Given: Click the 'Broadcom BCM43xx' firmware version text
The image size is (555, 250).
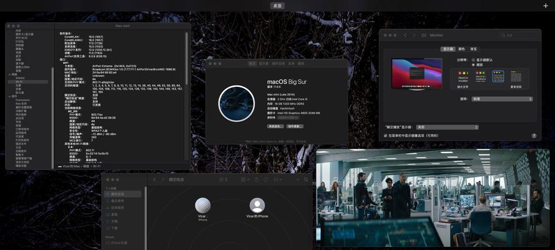Looking at the screenshot, I should pos(134,69).
